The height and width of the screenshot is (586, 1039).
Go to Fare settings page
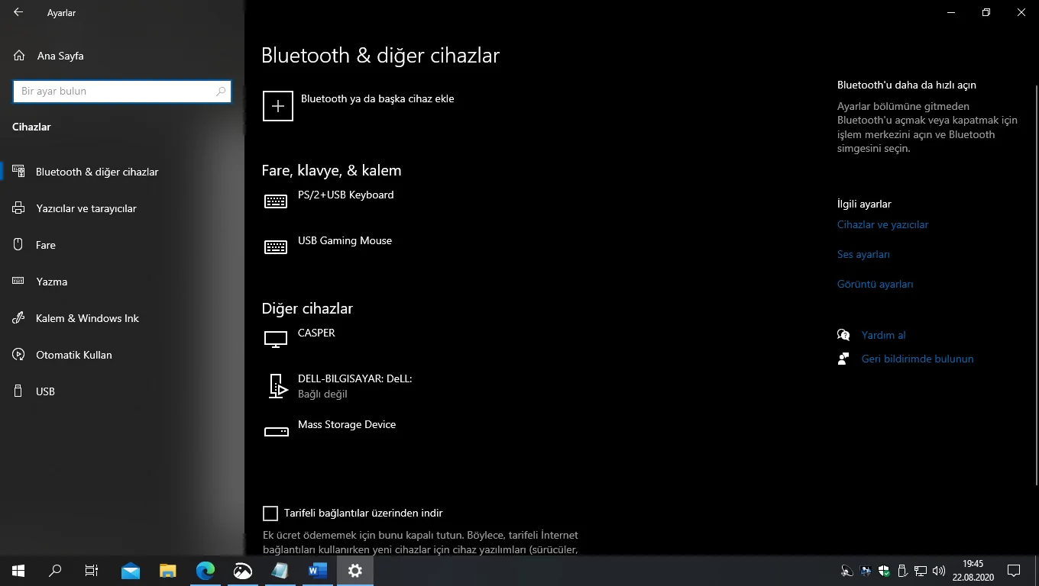(x=46, y=245)
